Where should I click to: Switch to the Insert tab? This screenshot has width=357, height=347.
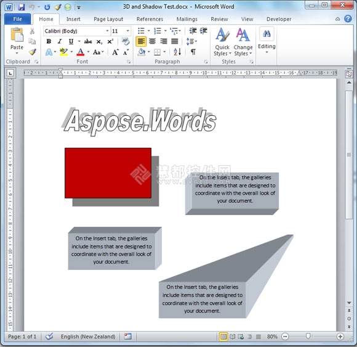[73, 19]
